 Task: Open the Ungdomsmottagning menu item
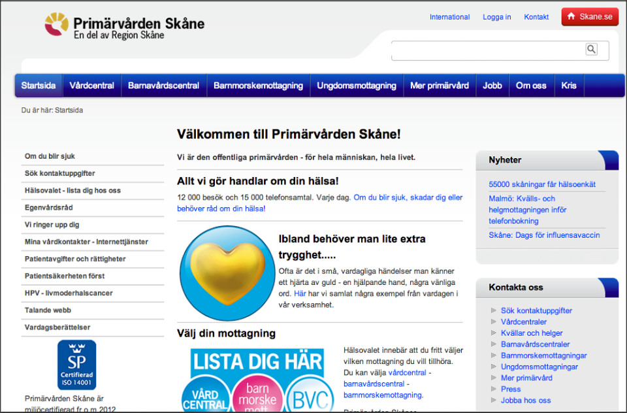[x=357, y=85]
